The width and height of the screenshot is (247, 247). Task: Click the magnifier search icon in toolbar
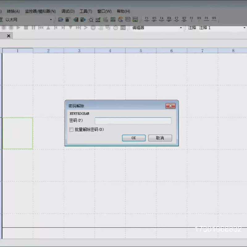coord(91,20)
